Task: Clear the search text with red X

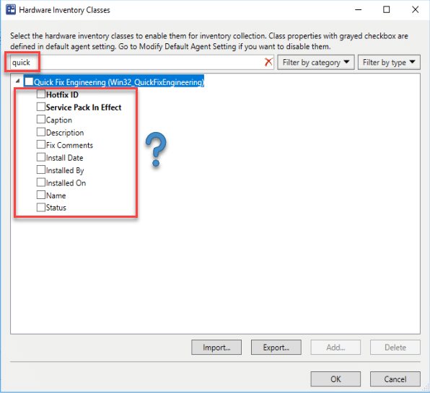Action: pyautogui.click(x=268, y=62)
